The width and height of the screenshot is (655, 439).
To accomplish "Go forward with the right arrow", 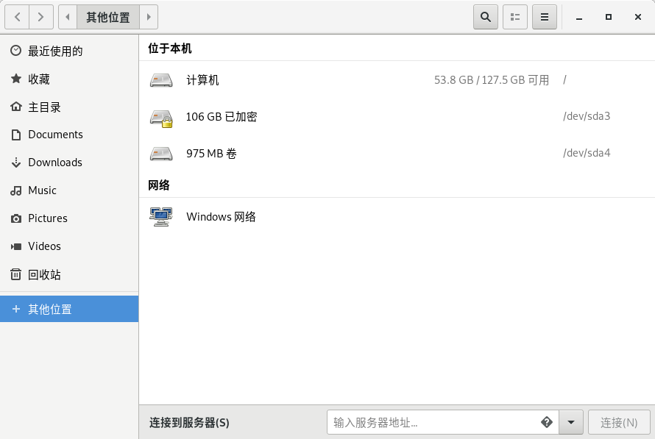I will tap(41, 17).
